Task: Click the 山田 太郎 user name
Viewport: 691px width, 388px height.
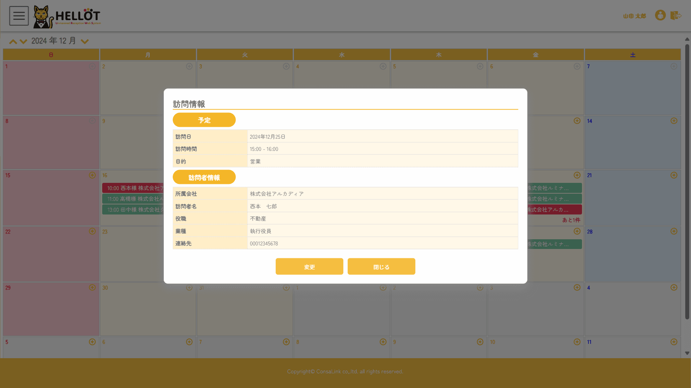Action: (x=634, y=16)
